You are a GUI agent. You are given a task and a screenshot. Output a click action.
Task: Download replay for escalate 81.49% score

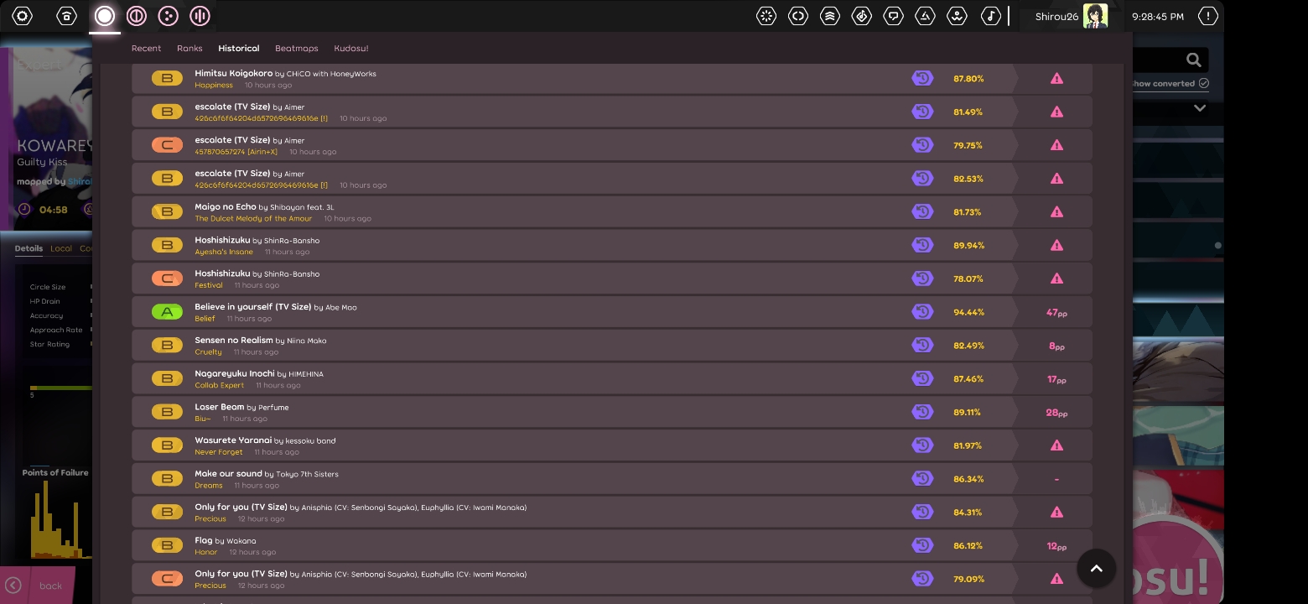922,112
